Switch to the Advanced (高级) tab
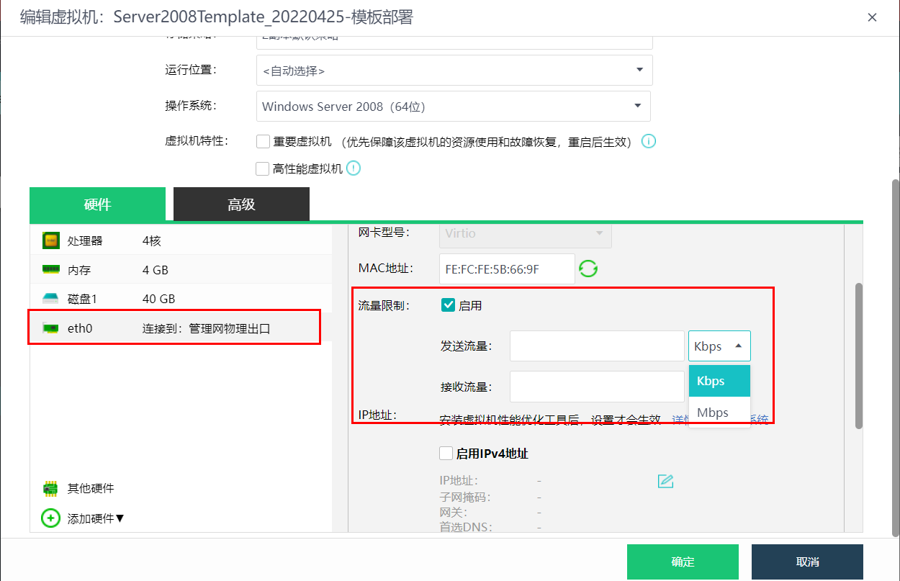This screenshot has height=581, width=900. (241, 204)
